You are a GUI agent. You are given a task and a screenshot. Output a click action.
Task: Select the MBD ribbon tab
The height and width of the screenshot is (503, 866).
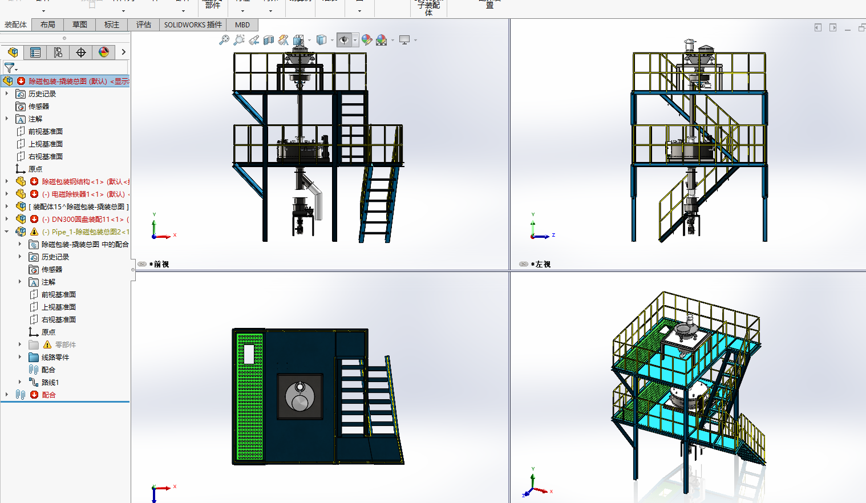click(x=242, y=25)
